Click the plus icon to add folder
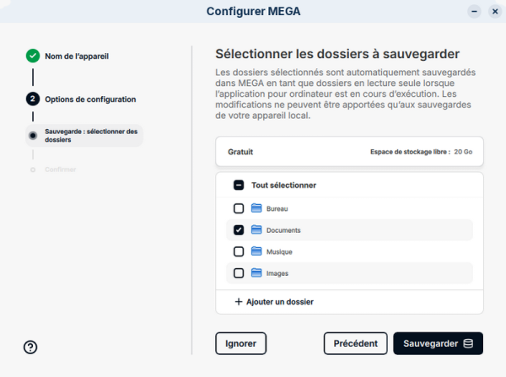 coord(239,301)
